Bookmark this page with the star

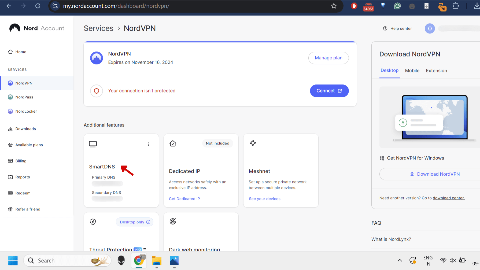(334, 6)
